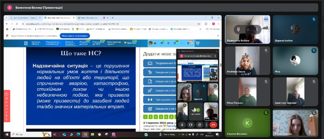This screenshot has height=139, width=324.
Task: Open the apps grid icon in bookmarks bar
Action: click(7, 29)
